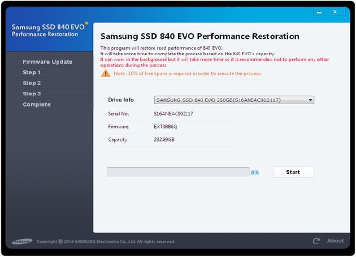Click the main Performance Restoration heading
This screenshot has width=356, height=257.
[x=200, y=36]
